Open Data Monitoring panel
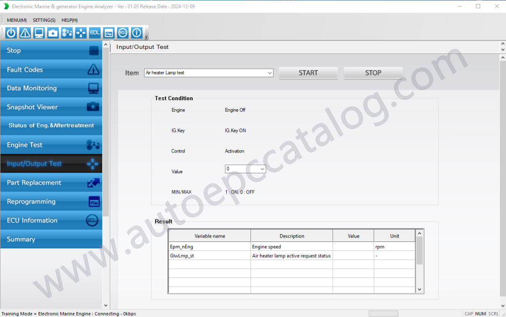This screenshot has height=317, width=506. point(51,88)
